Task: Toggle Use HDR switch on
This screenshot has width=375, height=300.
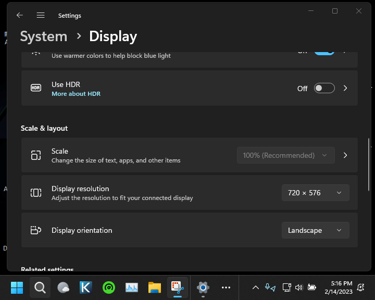Action: pyautogui.click(x=324, y=89)
